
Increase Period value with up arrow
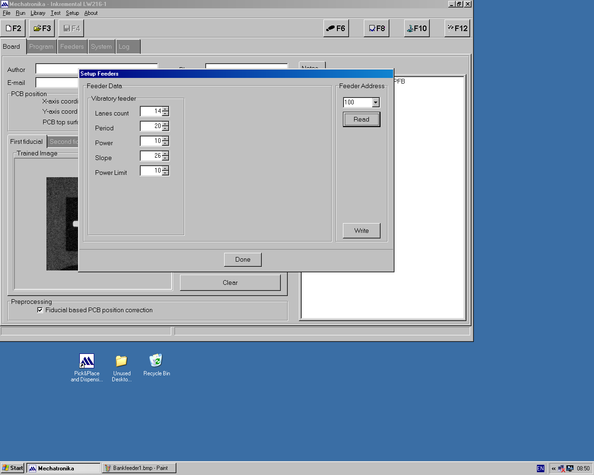click(x=165, y=124)
